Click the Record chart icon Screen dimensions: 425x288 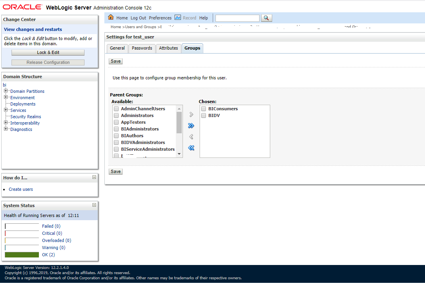tap(177, 17)
